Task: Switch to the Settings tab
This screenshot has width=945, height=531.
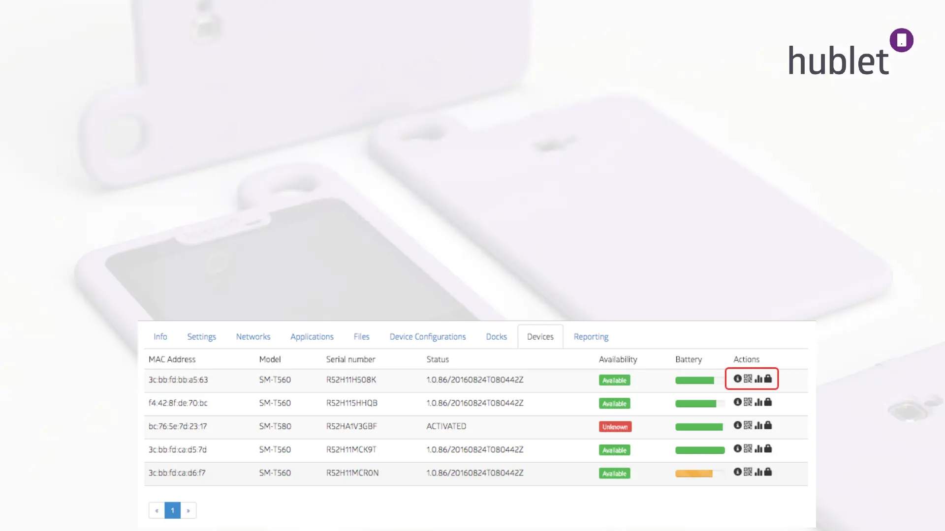Action: click(x=201, y=337)
